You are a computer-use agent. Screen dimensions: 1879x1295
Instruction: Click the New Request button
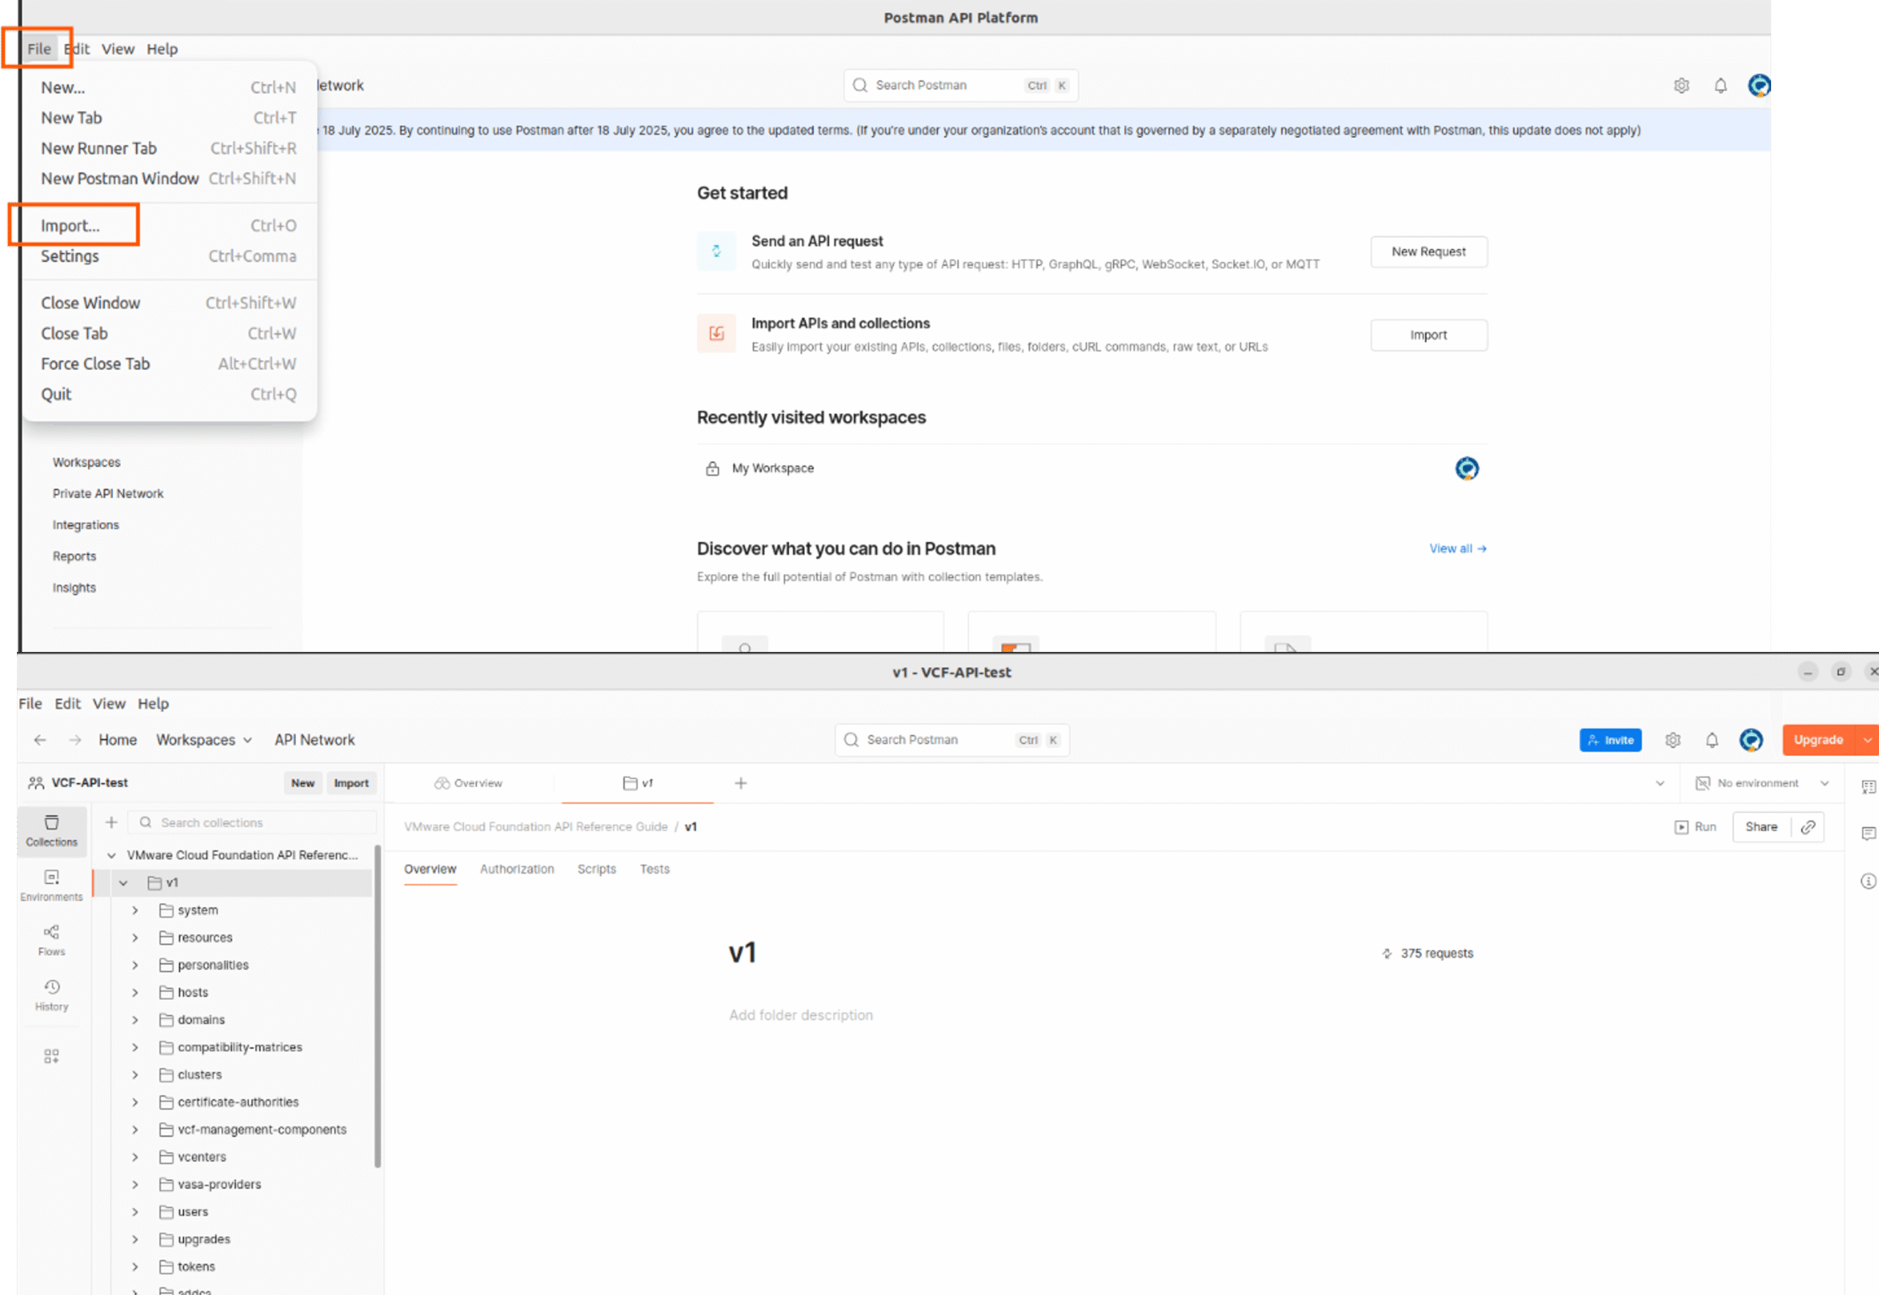point(1428,252)
